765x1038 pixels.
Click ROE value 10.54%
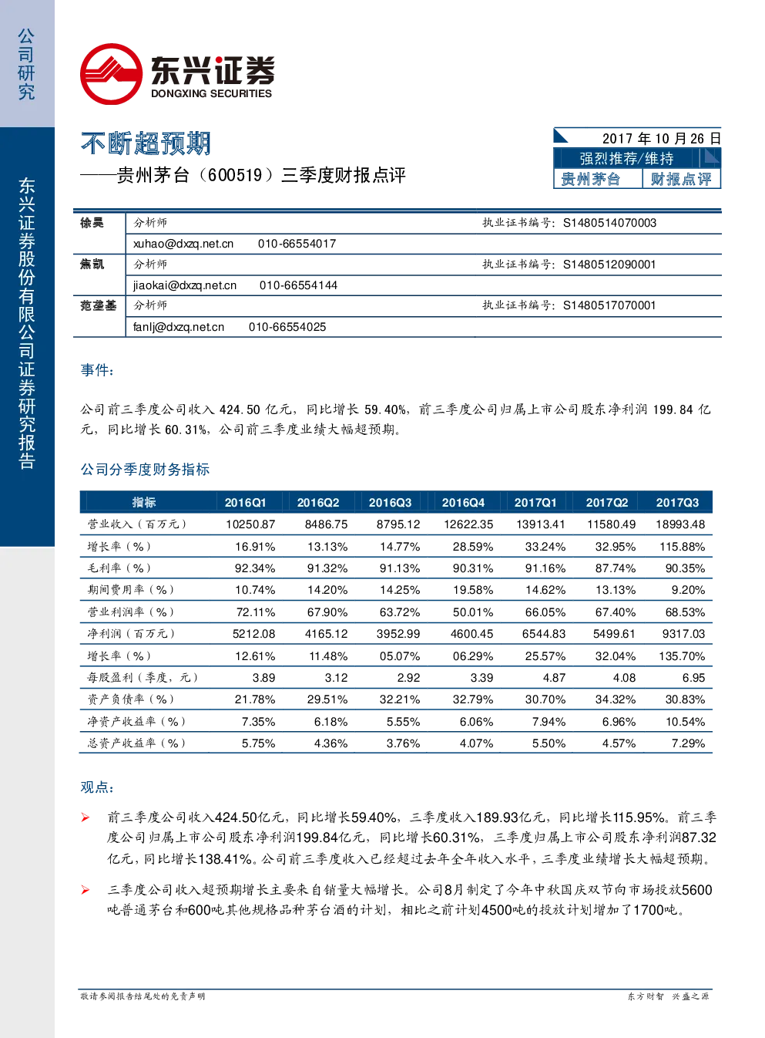point(685,722)
